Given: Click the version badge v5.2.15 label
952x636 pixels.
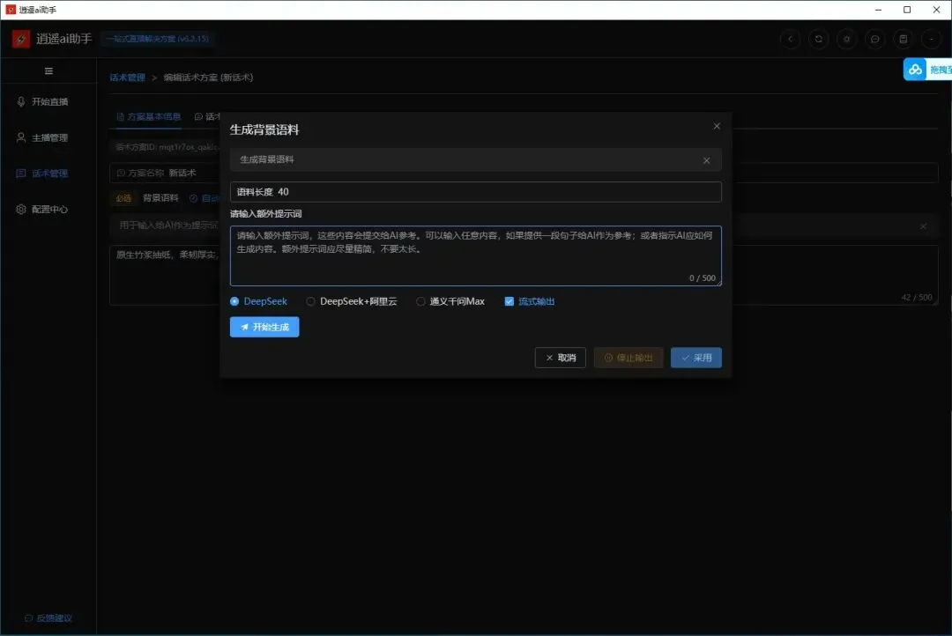Looking at the screenshot, I should [157, 39].
